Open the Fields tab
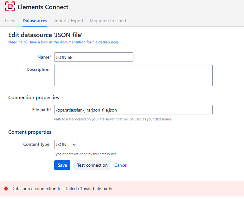This screenshot has width=244, height=199. (x=10, y=21)
